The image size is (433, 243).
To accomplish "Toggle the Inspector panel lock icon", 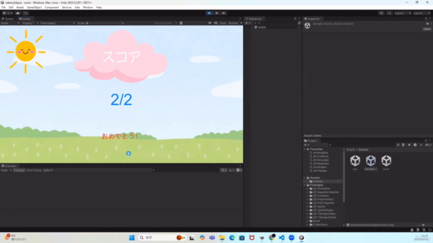I will 426,19.
